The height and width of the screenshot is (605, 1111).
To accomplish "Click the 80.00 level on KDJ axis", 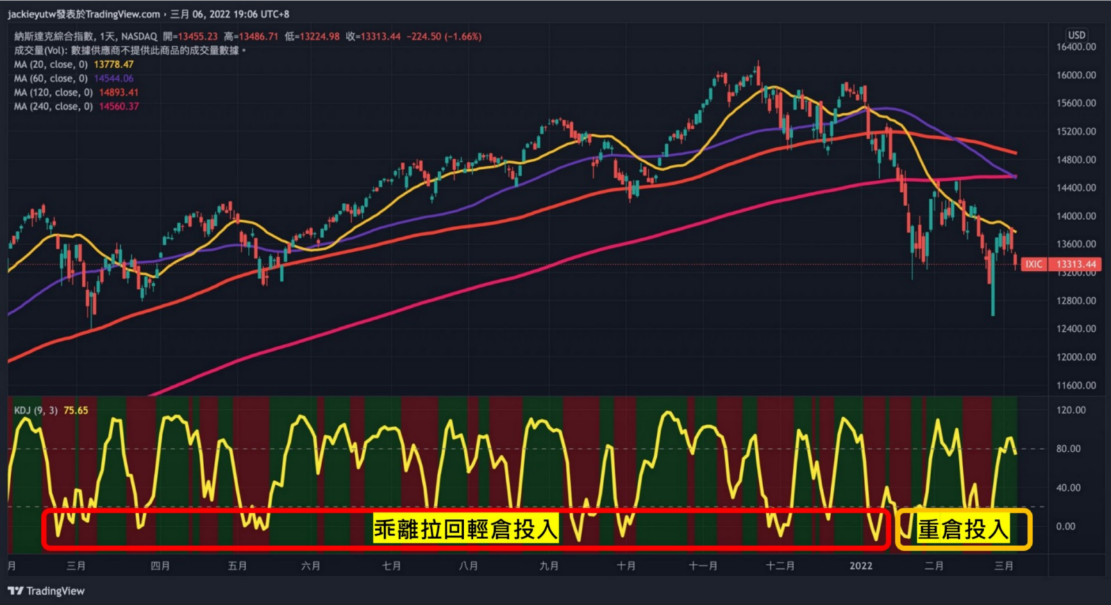I will 1068,449.
